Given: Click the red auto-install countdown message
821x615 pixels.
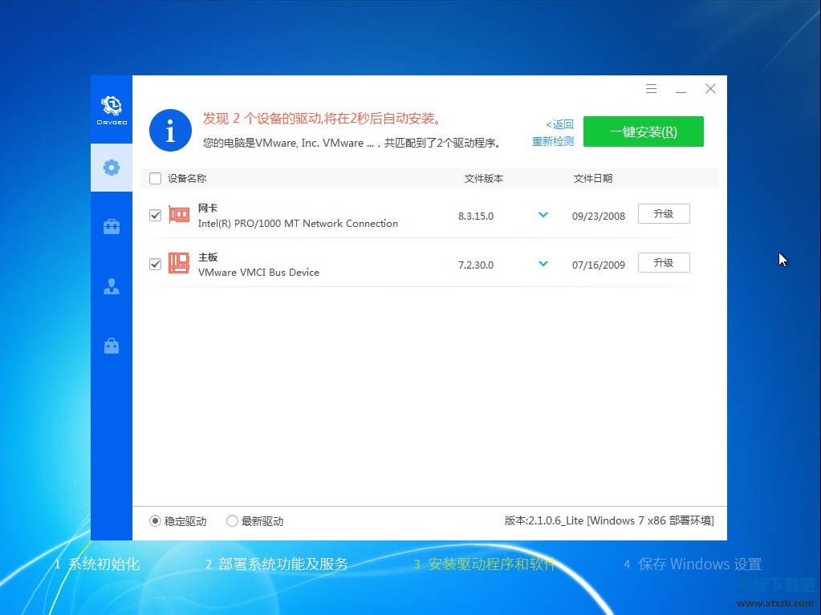Looking at the screenshot, I should pyautogui.click(x=322, y=119).
